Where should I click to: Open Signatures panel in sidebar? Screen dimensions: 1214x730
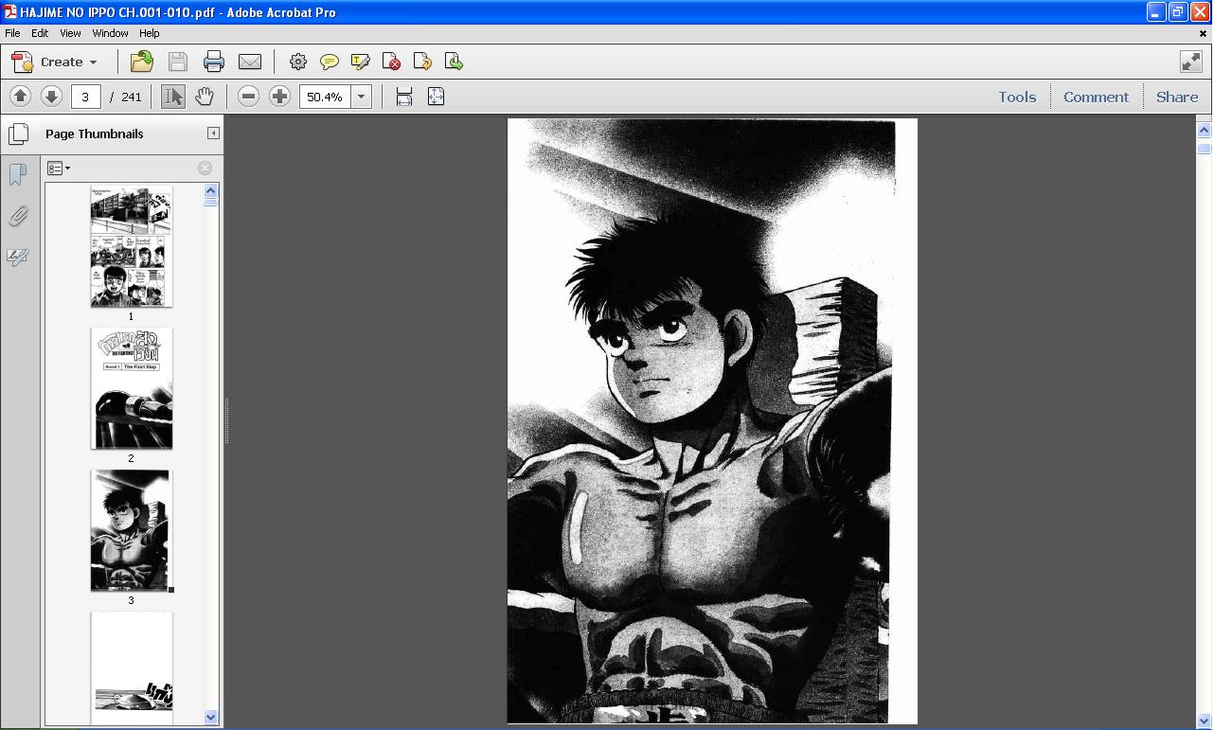pos(18,258)
